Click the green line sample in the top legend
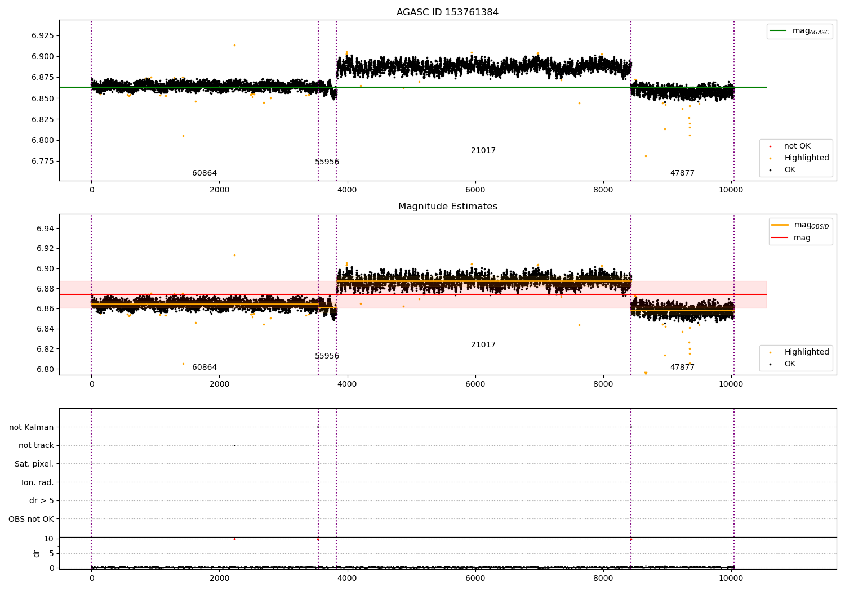Viewport: 845px width, 591px height. point(779,31)
